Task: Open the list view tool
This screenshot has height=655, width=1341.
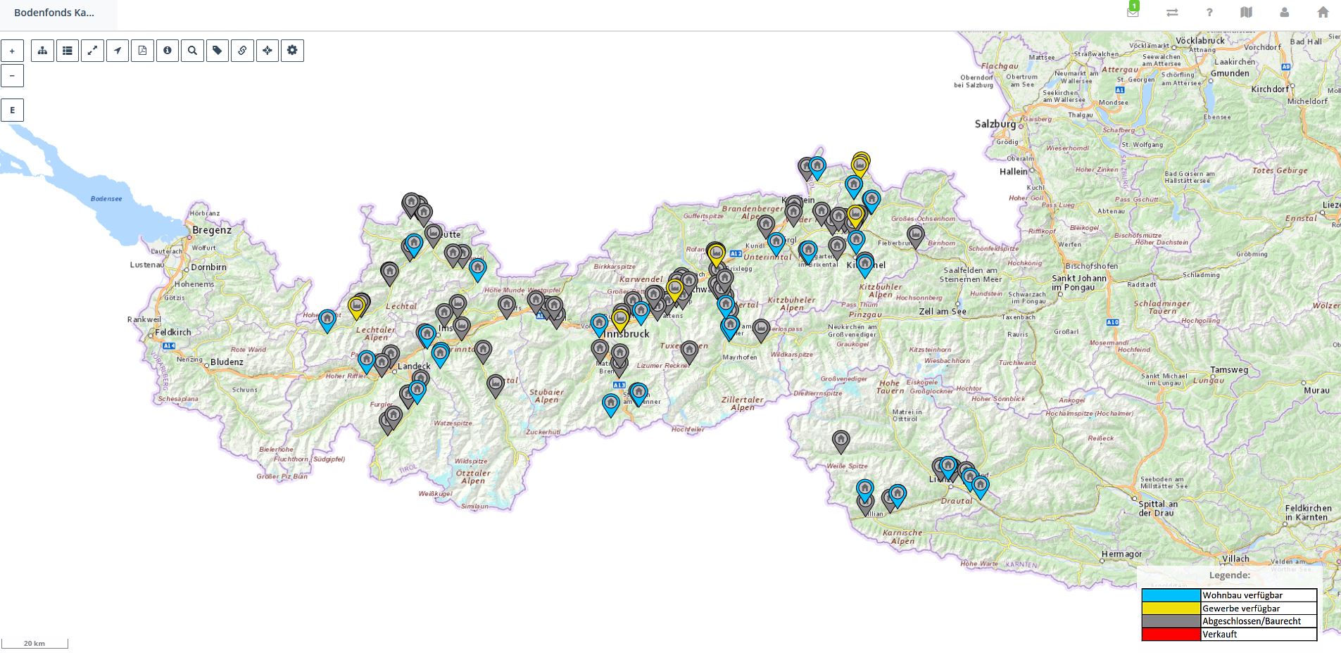Action: pos(68,51)
